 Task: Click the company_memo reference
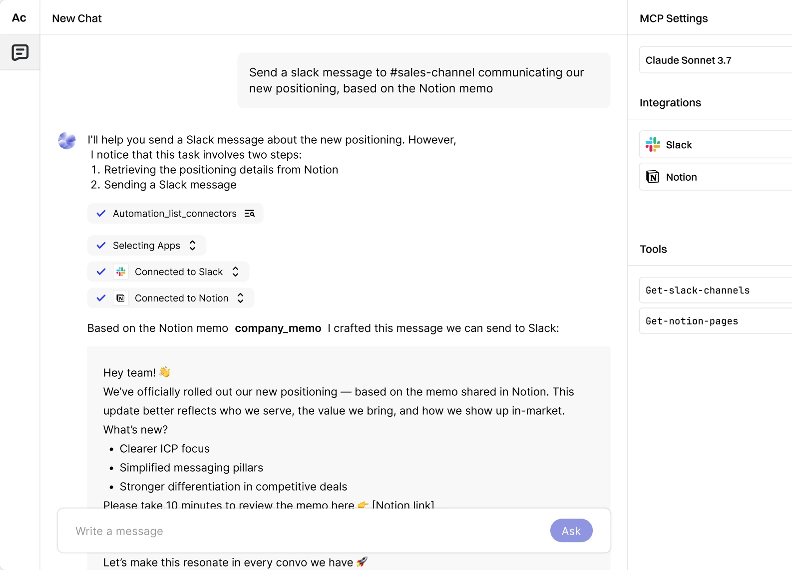(278, 328)
